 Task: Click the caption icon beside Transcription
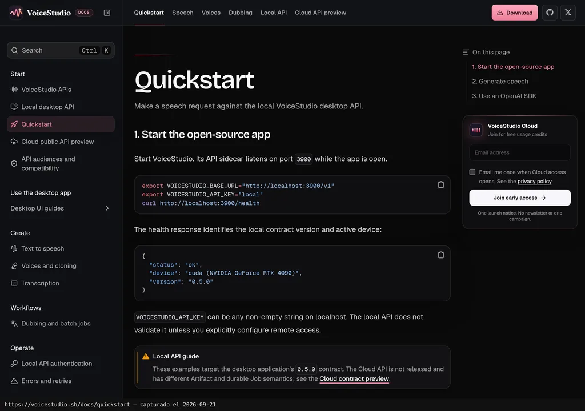point(14,283)
